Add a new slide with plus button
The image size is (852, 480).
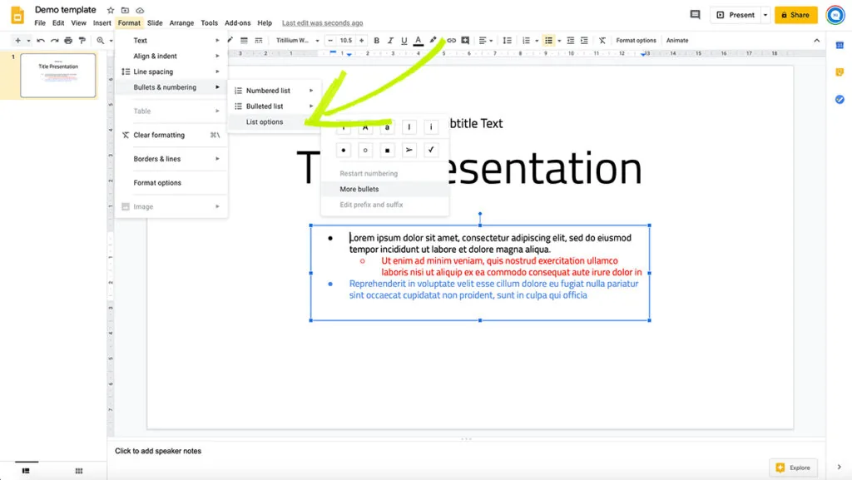click(x=18, y=40)
